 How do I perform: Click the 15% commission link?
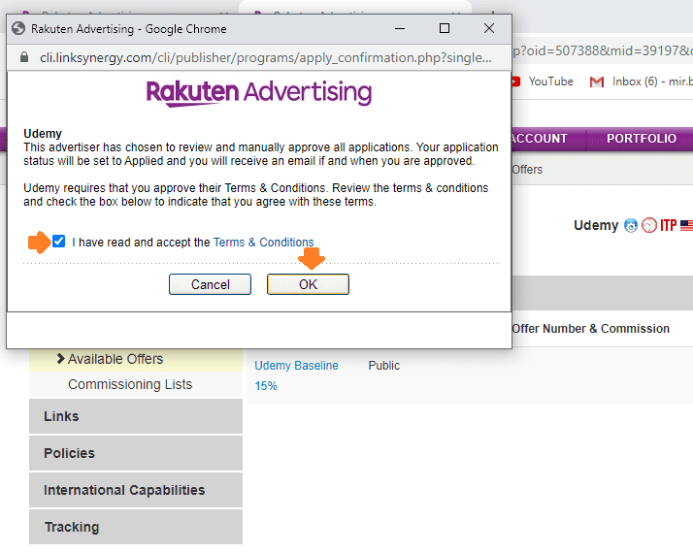pyautogui.click(x=266, y=386)
